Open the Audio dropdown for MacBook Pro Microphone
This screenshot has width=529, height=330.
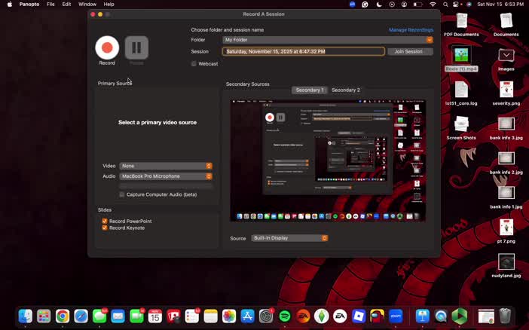click(x=166, y=176)
